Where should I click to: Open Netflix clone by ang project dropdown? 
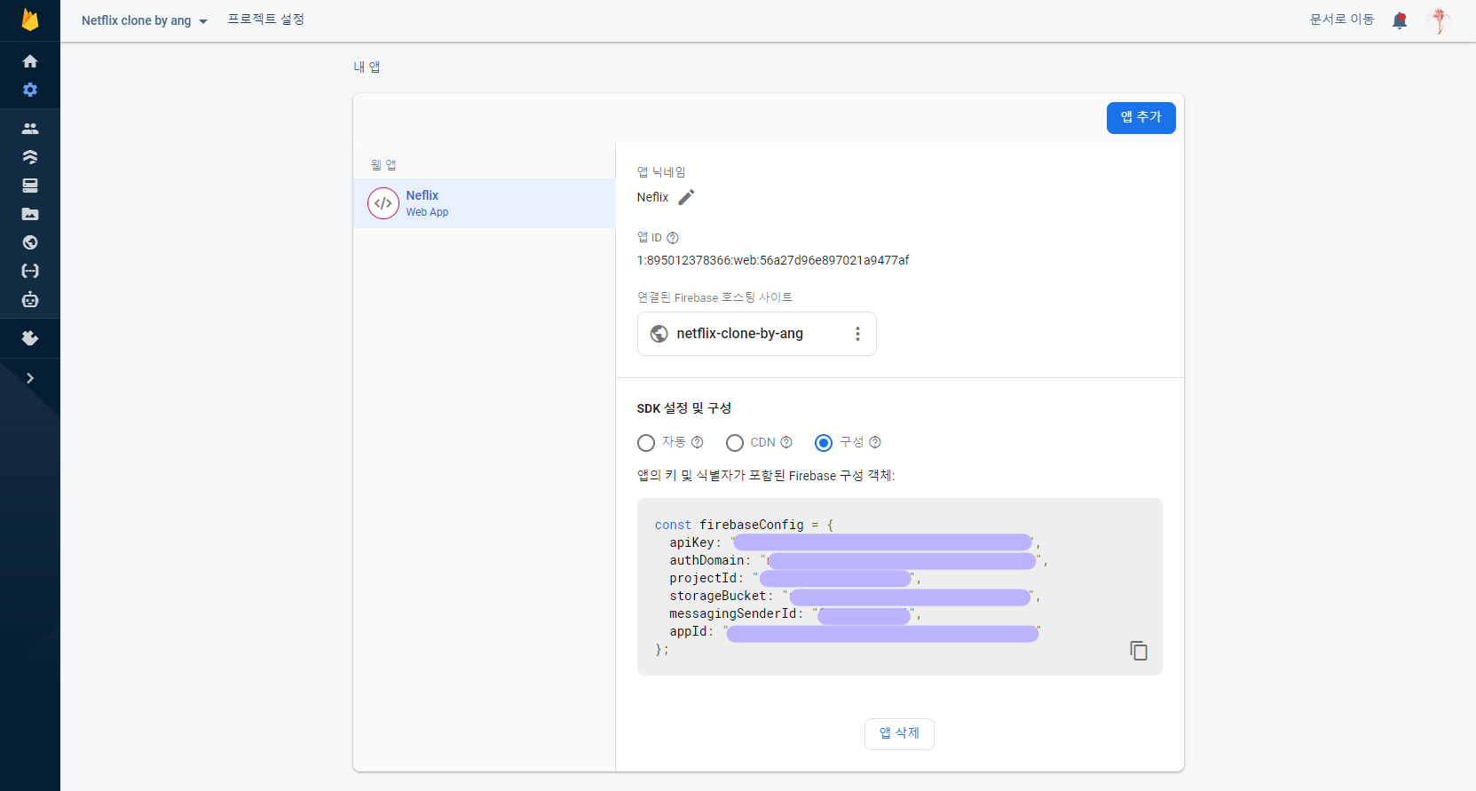(144, 20)
